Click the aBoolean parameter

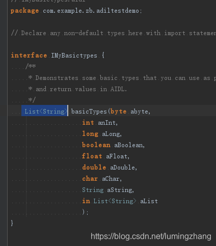tap(128, 145)
